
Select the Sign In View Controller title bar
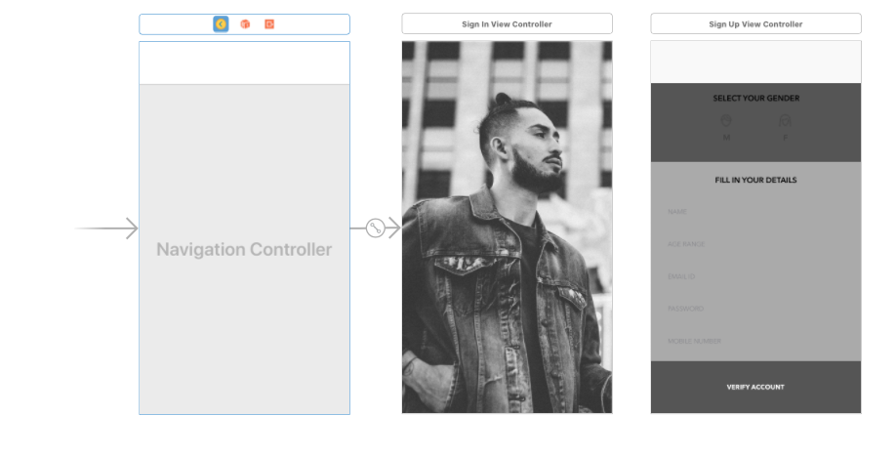[x=507, y=24]
